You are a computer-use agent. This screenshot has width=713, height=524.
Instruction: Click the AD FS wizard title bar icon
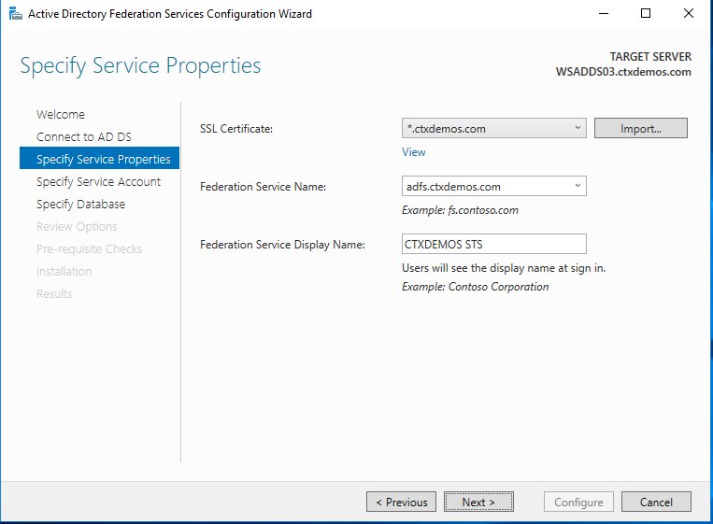click(13, 14)
